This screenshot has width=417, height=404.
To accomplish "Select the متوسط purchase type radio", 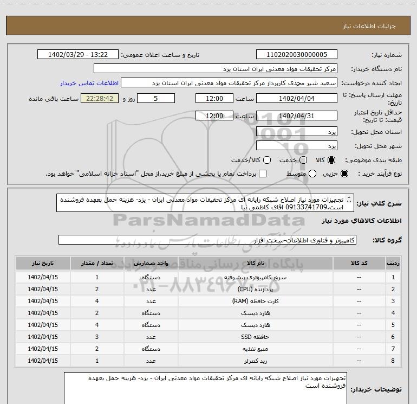I will [x=303, y=174].
